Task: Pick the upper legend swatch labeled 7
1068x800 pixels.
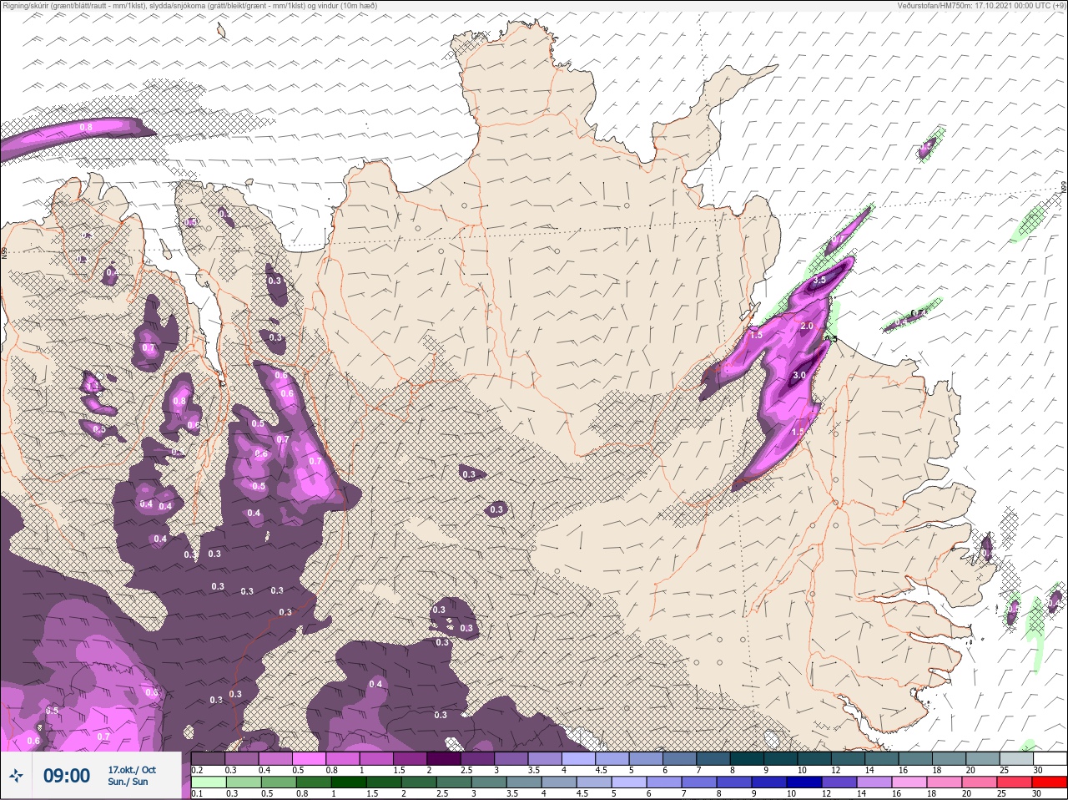Action: tap(714, 758)
